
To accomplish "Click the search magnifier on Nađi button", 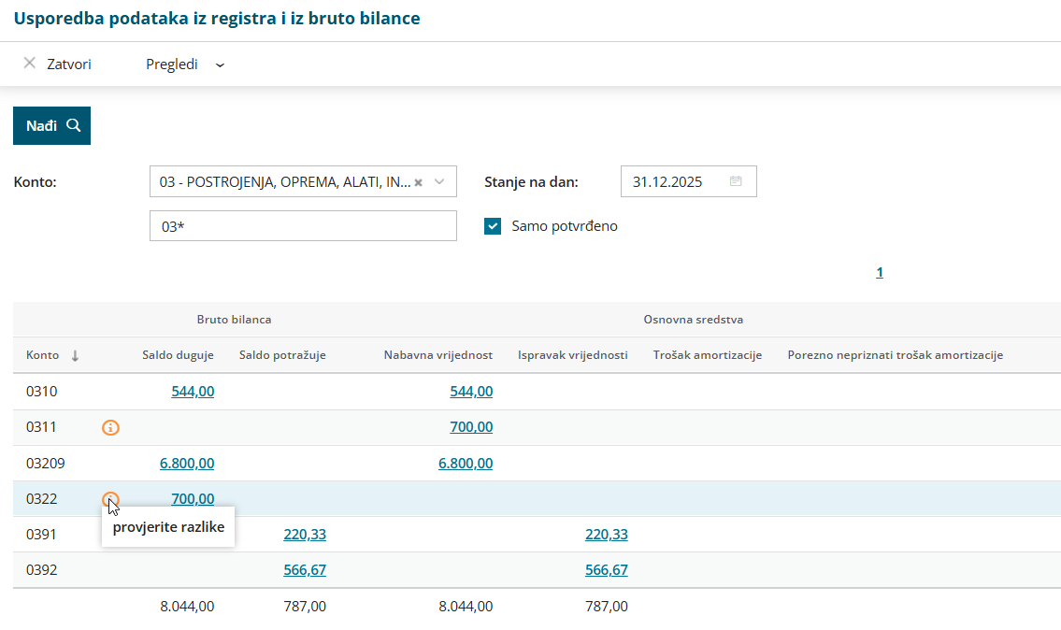I will click(74, 125).
